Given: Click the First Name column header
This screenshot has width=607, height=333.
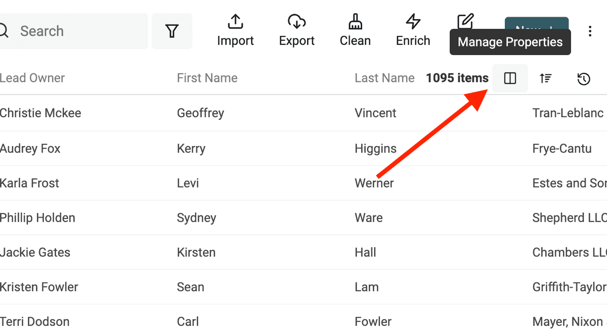Looking at the screenshot, I should [x=207, y=78].
